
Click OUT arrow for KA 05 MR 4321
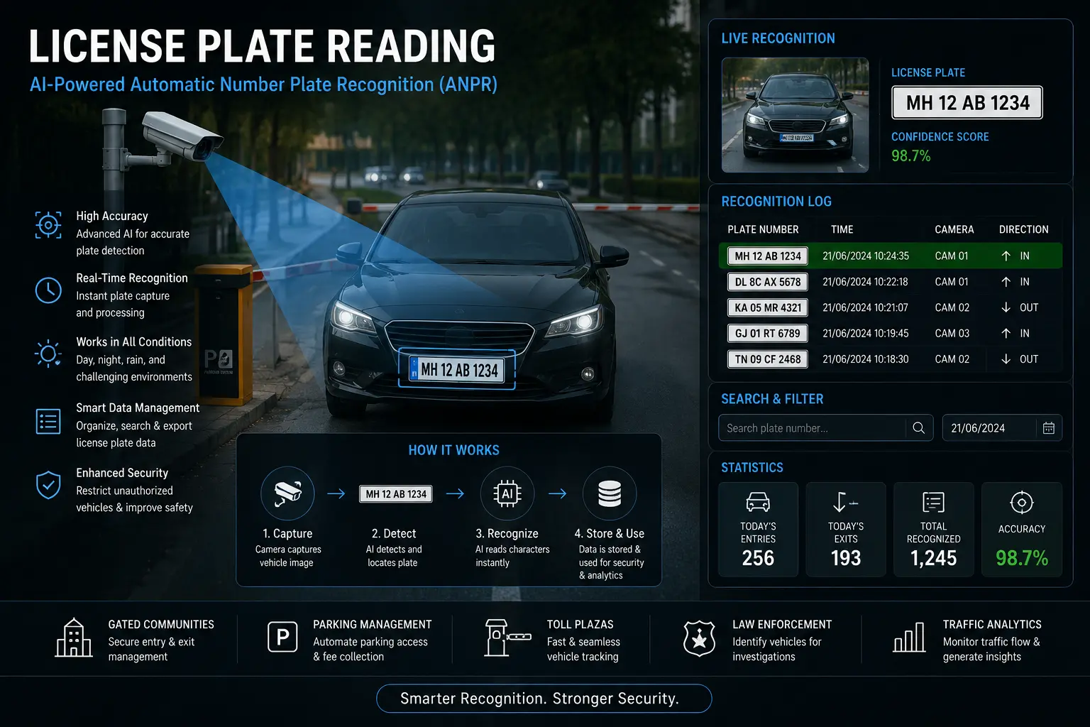tap(1006, 307)
